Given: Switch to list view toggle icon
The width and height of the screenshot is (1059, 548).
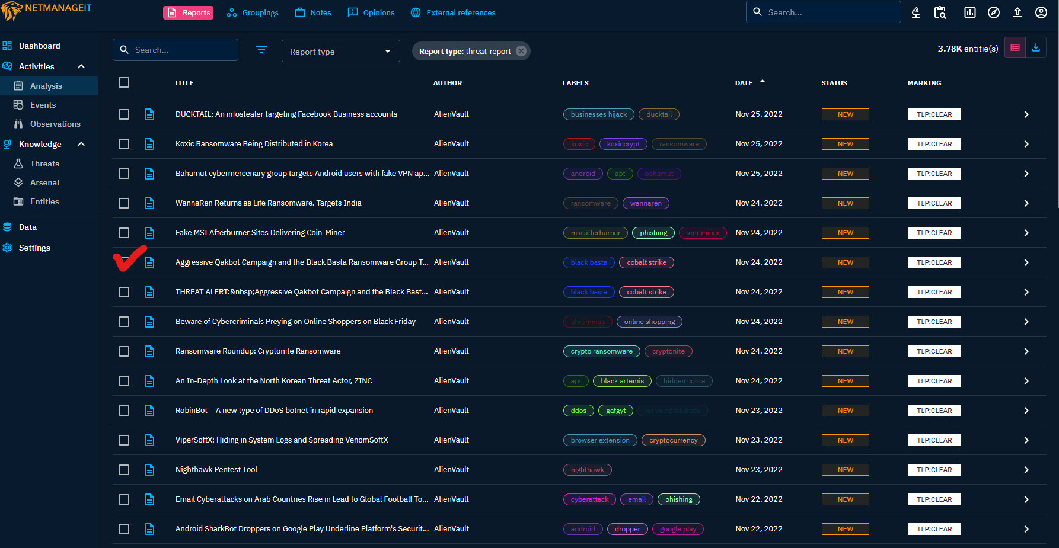Looking at the screenshot, I should click(x=1015, y=48).
